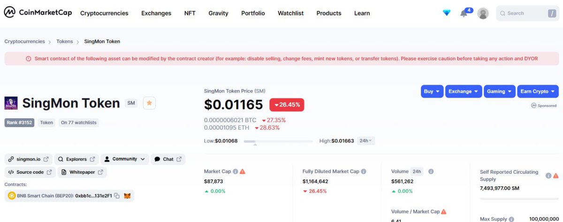Click 0.0000006021 BTC price

pos(230,120)
